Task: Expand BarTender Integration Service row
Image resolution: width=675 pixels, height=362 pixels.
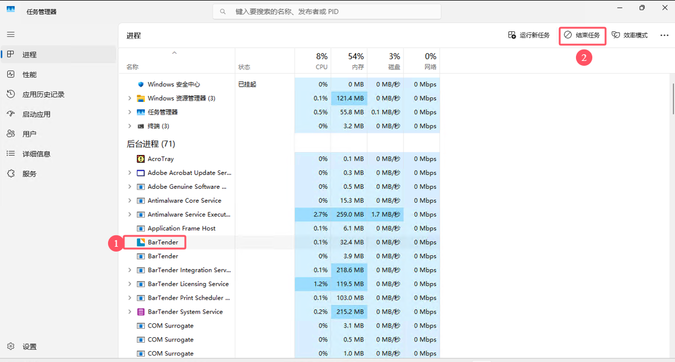Action: click(x=130, y=270)
